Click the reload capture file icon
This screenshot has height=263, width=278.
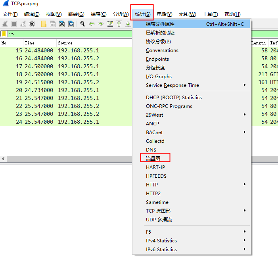tap(71, 24)
